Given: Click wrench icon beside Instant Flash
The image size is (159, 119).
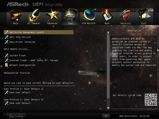Looking at the screenshot, I should [x=7, y=56].
